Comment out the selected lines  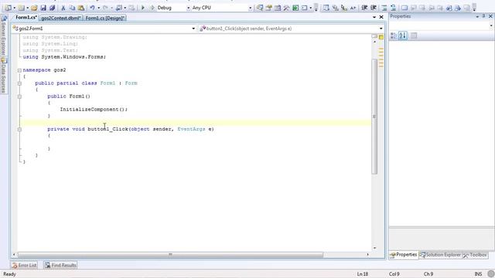coord(384,8)
